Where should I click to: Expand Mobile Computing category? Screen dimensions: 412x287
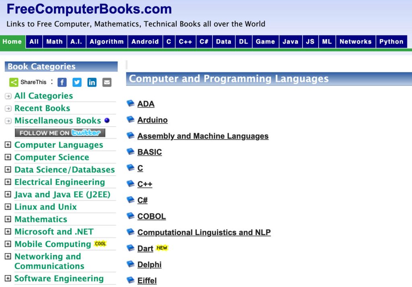point(8,244)
